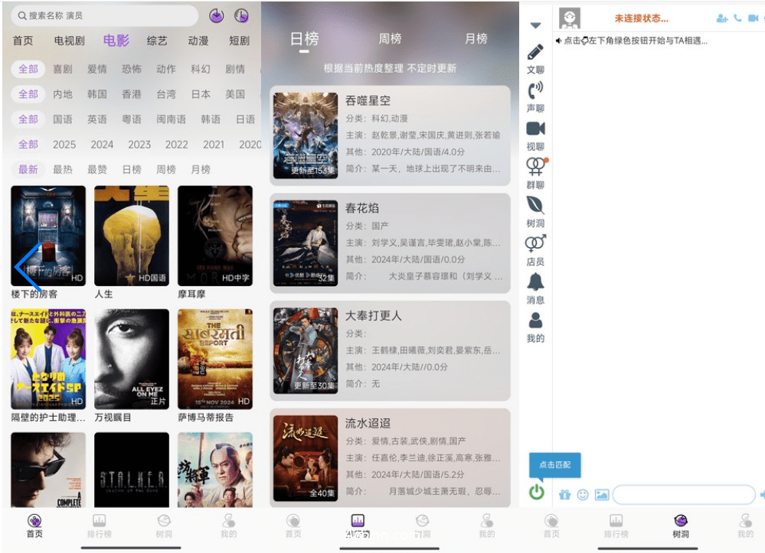765x553 pixels.
Task: Switch to the 电影 tab
Action: click(x=116, y=41)
